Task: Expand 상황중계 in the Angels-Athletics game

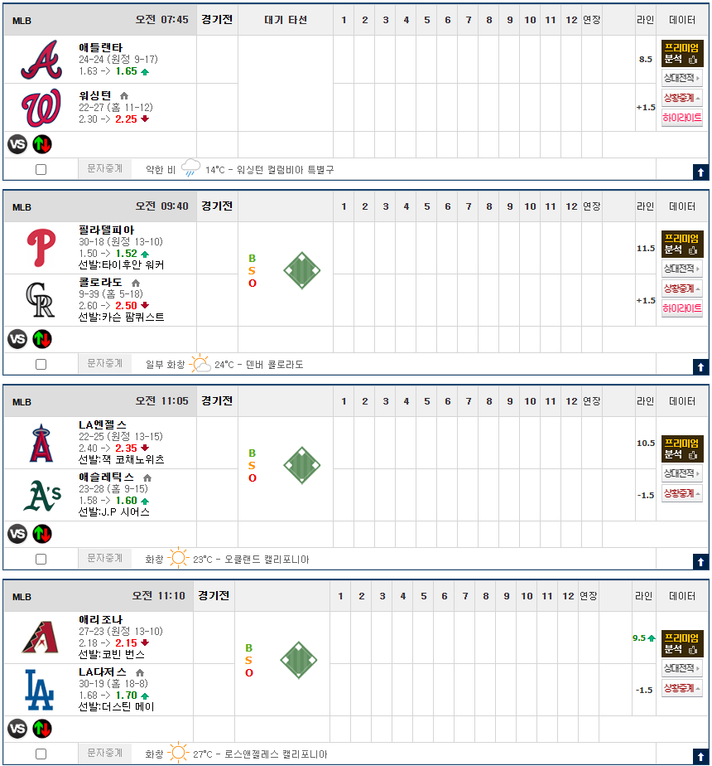Action: [x=682, y=493]
